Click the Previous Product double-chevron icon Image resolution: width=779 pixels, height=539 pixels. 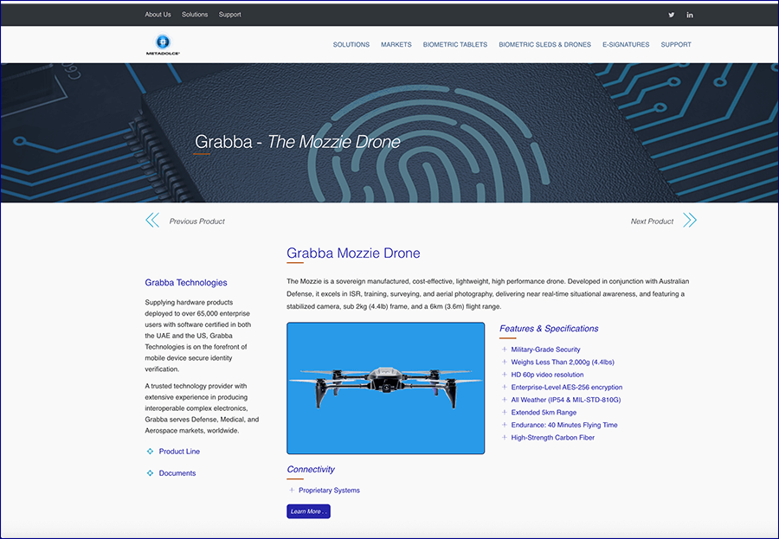(152, 221)
